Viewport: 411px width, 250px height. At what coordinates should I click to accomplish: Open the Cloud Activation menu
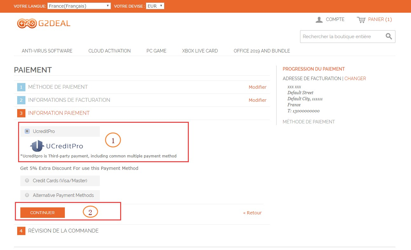point(109,51)
